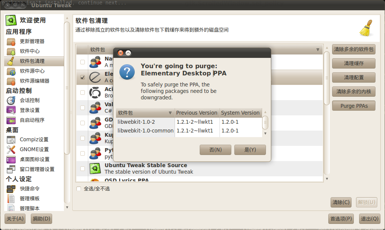Image resolution: width=385 pixels, height=230 pixels.
Task: Click the Pyt row people icon
Action: [95, 153]
